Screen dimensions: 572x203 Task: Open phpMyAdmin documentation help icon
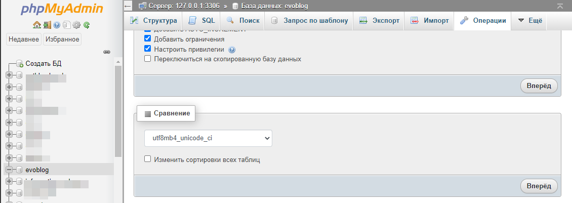[x=57, y=25]
